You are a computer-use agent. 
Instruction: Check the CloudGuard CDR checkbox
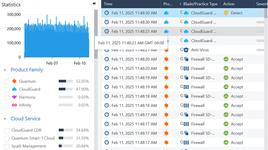[x=7, y=131]
